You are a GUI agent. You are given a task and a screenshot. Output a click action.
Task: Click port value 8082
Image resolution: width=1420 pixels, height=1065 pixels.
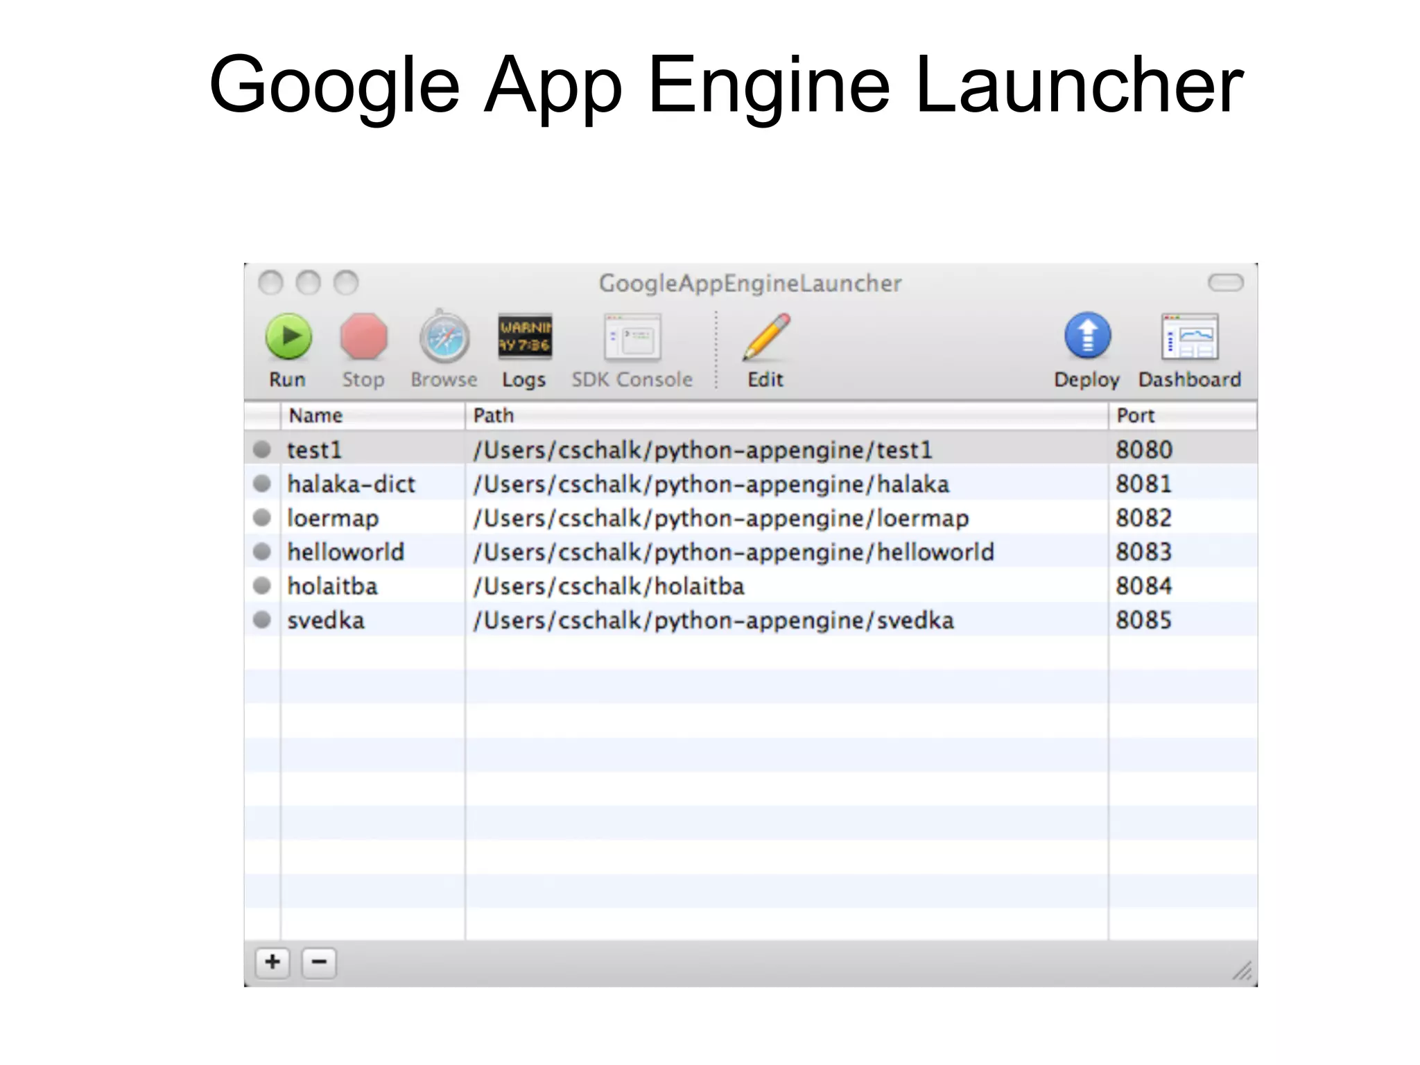(x=1144, y=518)
